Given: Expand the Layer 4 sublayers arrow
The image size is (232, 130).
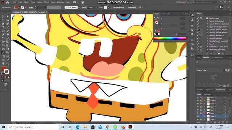Looking at the screenshot, I should pyautogui.click(x=205, y=116).
